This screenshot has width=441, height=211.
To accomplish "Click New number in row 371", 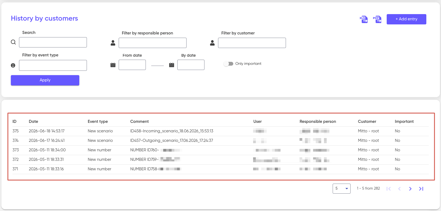I will pos(99,169).
